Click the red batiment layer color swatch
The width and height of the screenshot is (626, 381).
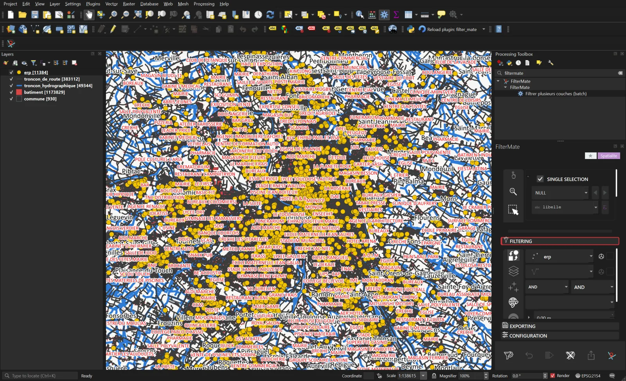[19, 92]
